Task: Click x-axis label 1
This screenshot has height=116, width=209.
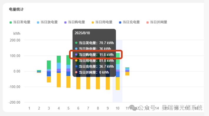Action: [x=29, y=108]
